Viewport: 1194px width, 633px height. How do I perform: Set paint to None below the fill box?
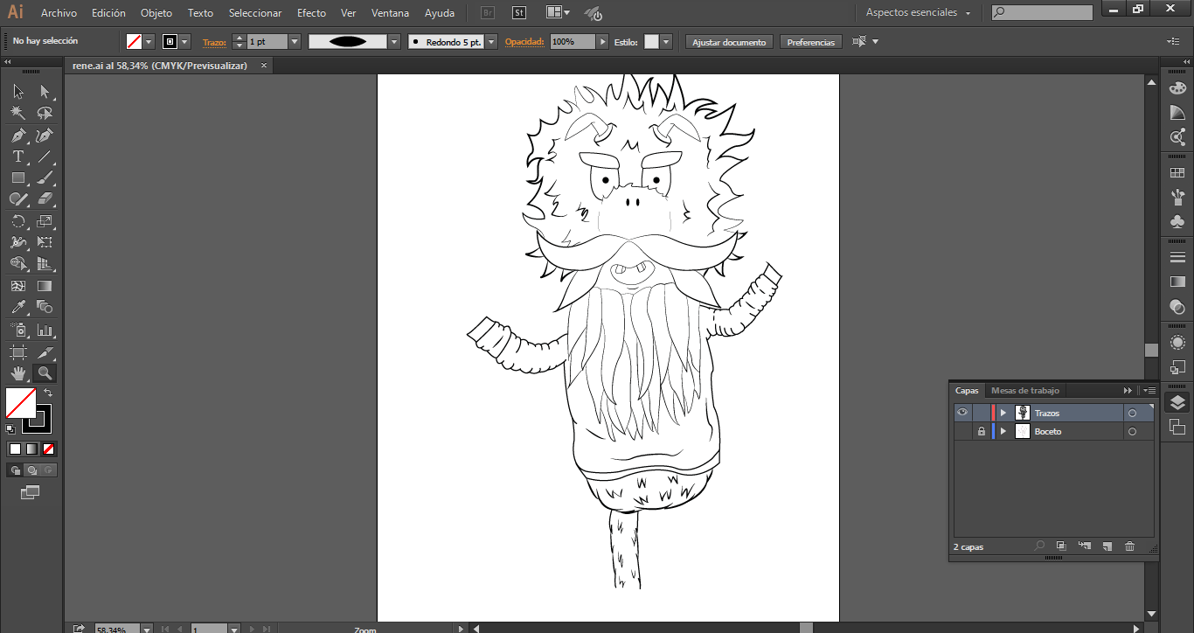pyautogui.click(x=49, y=449)
